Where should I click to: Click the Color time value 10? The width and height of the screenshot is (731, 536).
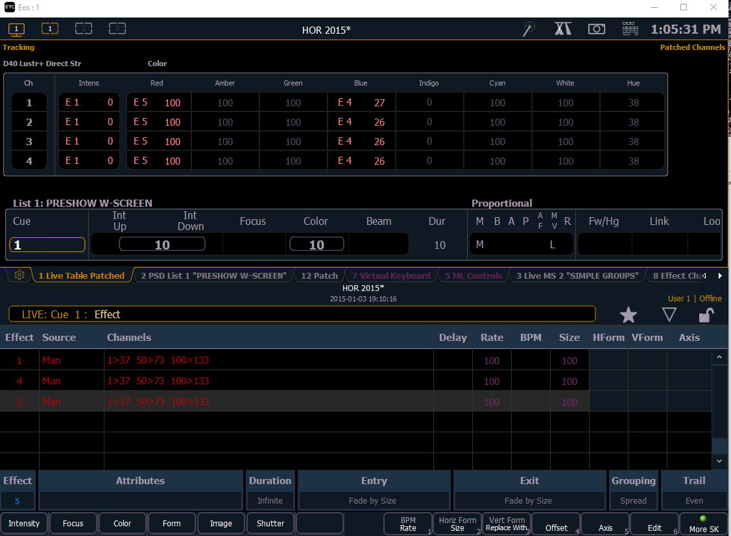tap(317, 244)
